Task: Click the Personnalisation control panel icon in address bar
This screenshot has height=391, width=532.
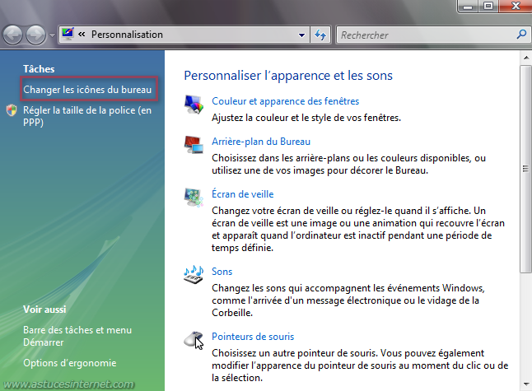Action: click(x=68, y=35)
